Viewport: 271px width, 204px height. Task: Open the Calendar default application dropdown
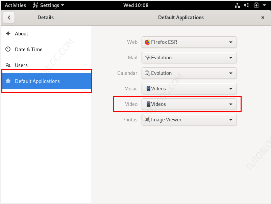click(x=189, y=73)
